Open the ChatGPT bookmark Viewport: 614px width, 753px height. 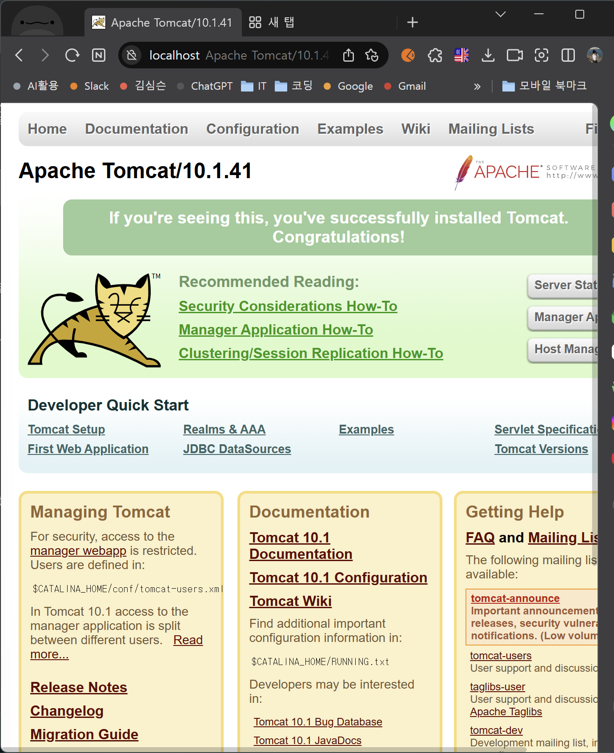[x=205, y=86]
